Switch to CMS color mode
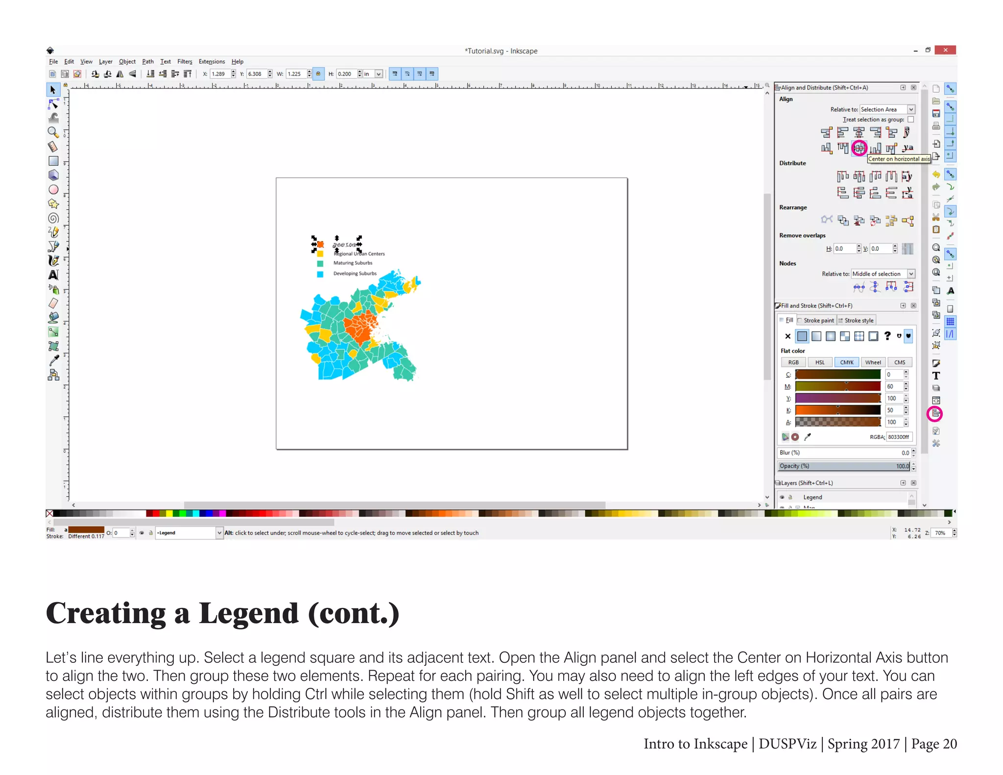The height and width of the screenshot is (775, 1003). pyautogui.click(x=900, y=363)
